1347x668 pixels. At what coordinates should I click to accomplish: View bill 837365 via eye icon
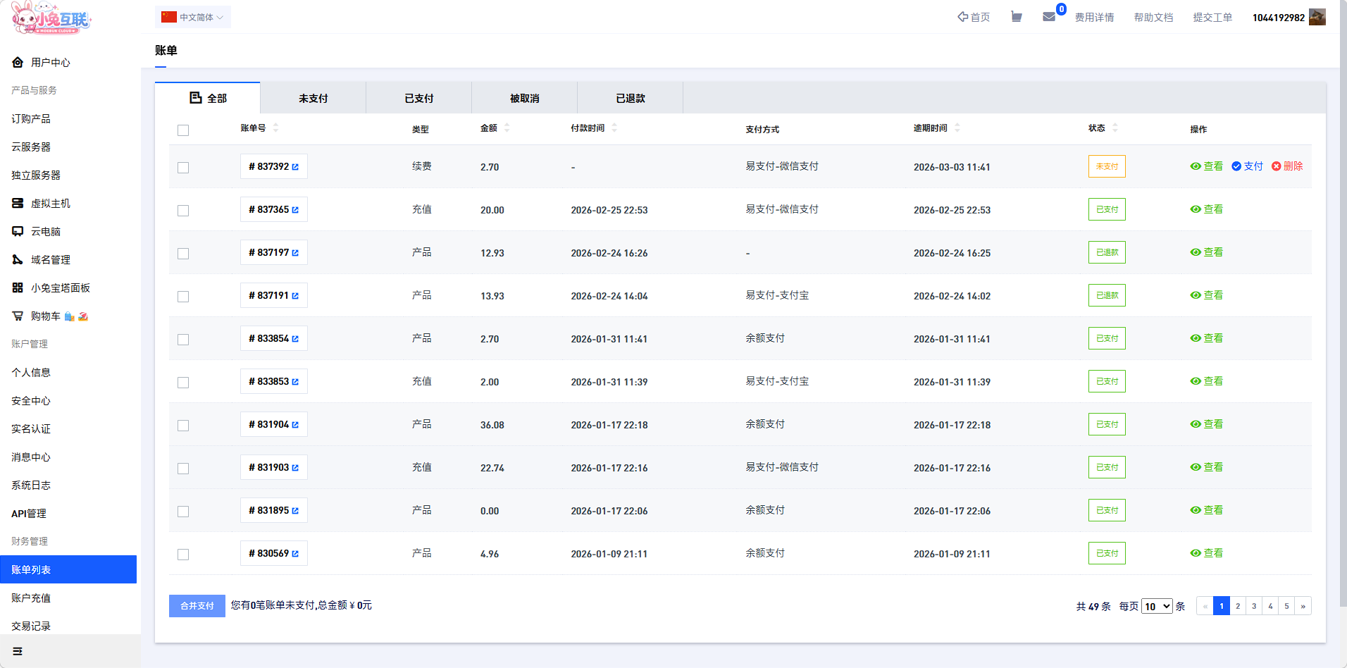click(x=1196, y=209)
